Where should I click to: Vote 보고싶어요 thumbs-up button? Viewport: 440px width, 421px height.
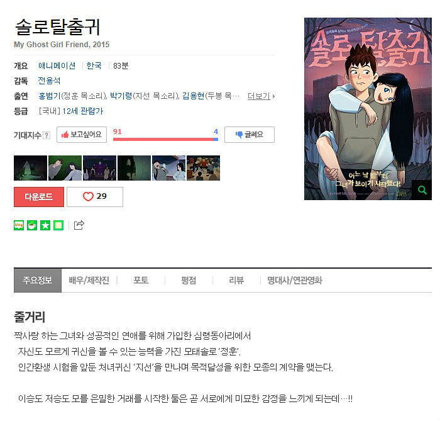[x=82, y=135]
